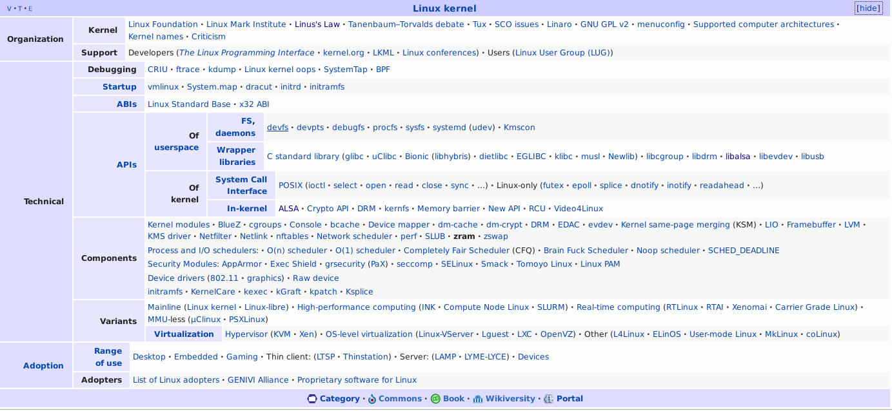
Task: Open Kernel same-page merging link
Action: point(676,225)
